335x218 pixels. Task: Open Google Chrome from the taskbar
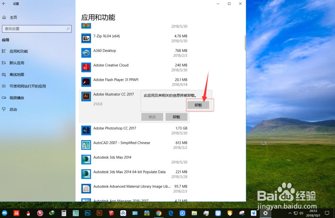pyautogui.click(x=158, y=213)
